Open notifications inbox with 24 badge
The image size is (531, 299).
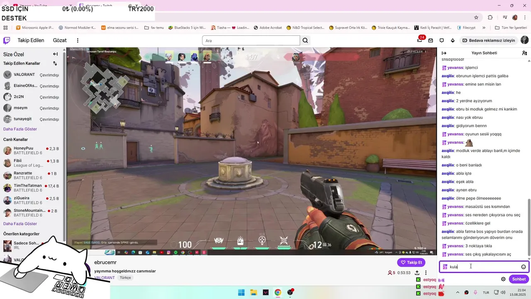click(420, 40)
